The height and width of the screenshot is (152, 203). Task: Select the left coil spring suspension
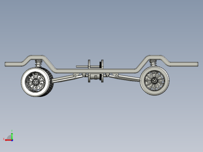(x=39, y=64)
